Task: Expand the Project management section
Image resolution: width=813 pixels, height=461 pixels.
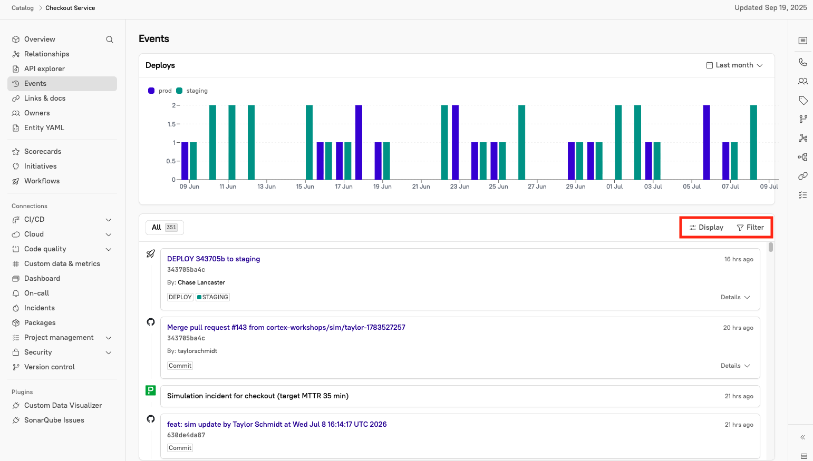Action: click(109, 338)
